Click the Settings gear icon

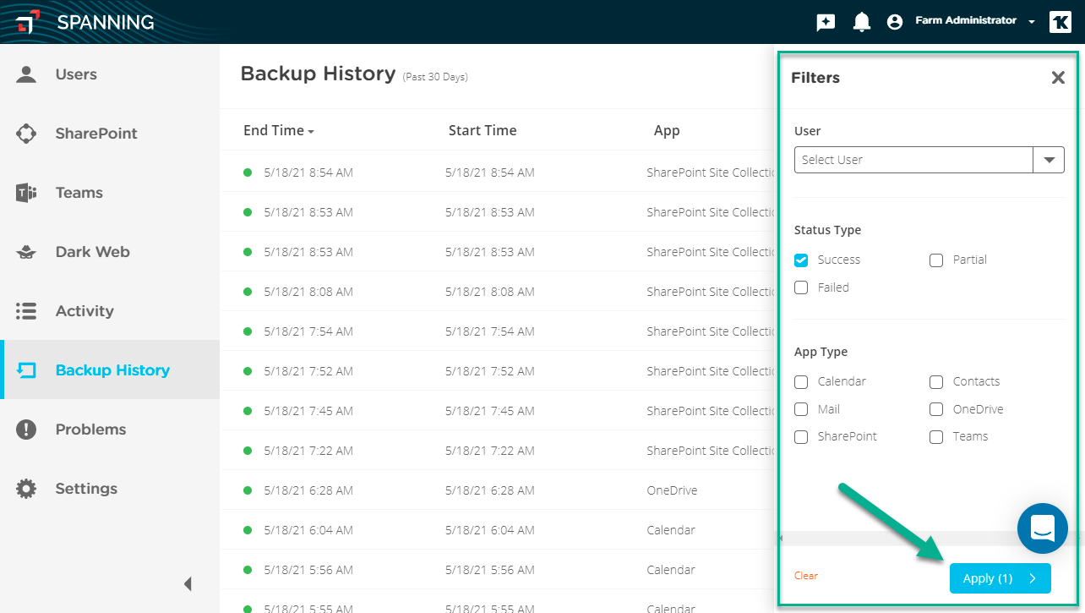pyautogui.click(x=27, y=489)
